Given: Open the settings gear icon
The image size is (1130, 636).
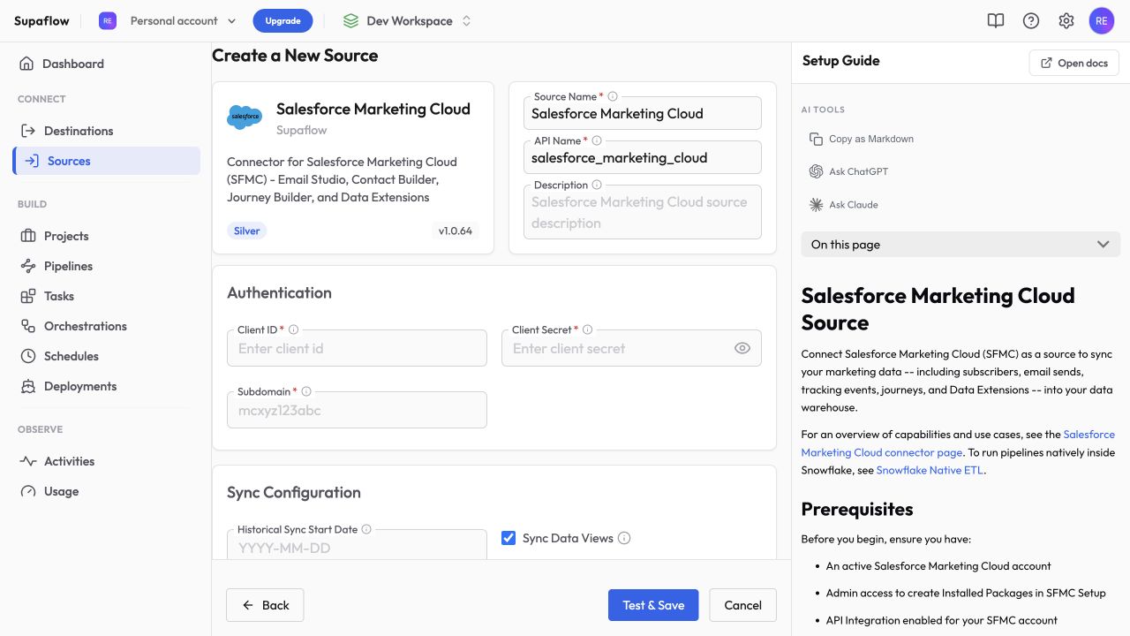Looking at the screenshot, I should (x=1066, y=20).
